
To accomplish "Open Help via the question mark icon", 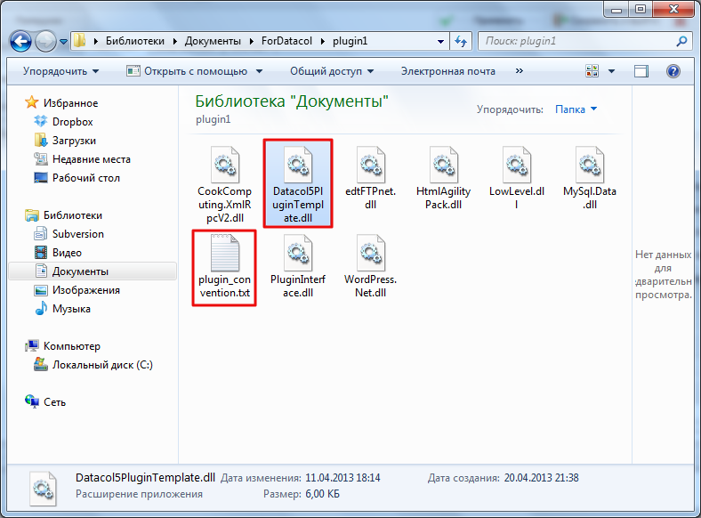I will (673, 71).
